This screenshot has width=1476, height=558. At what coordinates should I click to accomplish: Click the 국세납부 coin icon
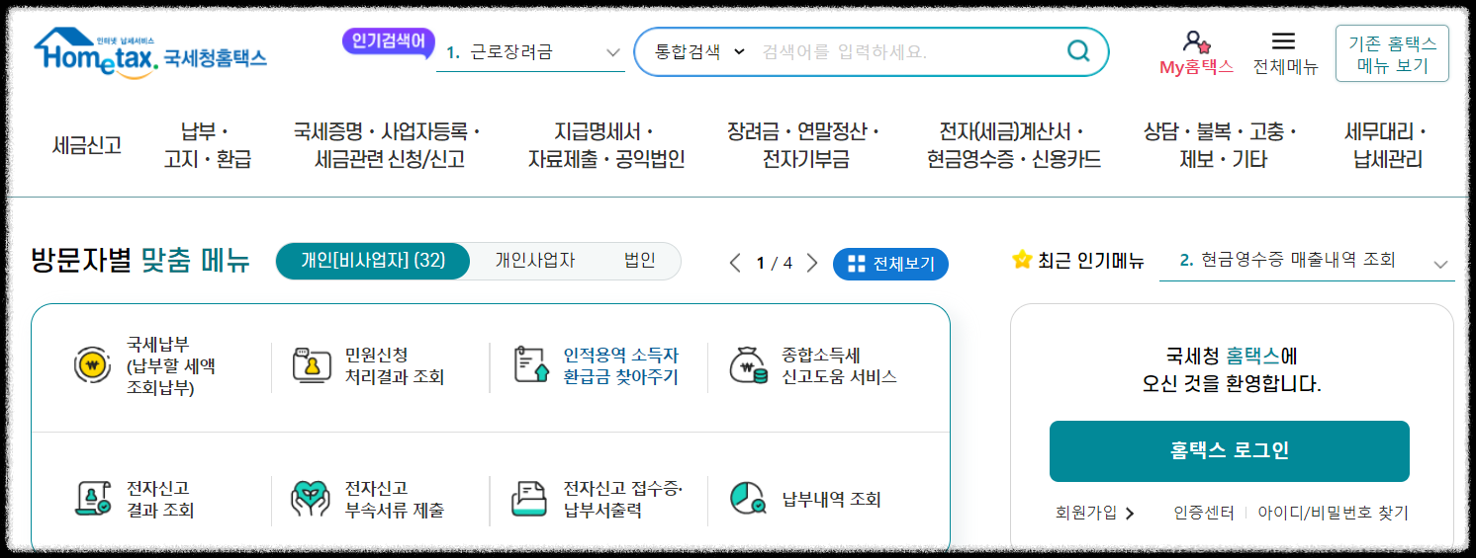point(92,365)
